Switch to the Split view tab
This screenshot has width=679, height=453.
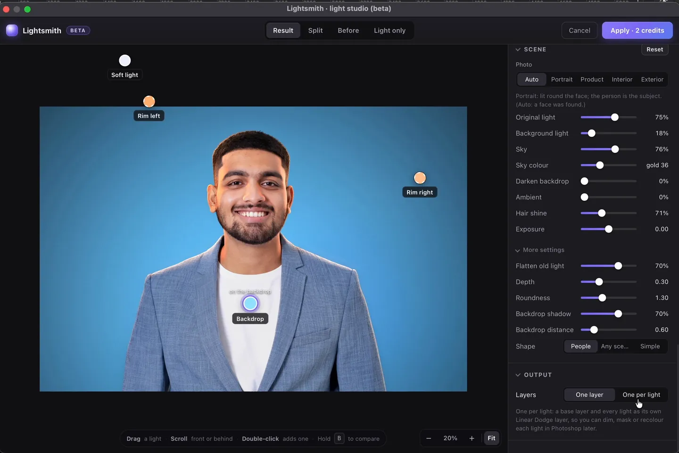pos(315,31)
